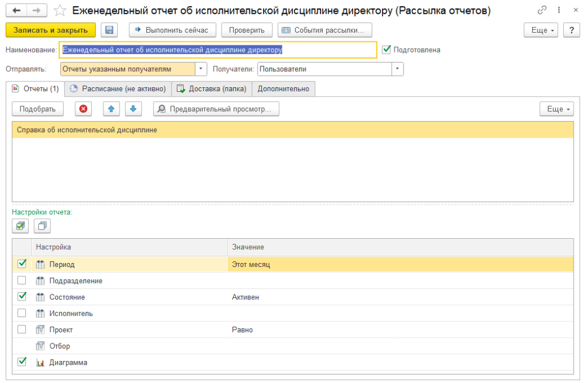
Task: Open the Отправлять dropdown list
Action: click(x=201, y=69)
